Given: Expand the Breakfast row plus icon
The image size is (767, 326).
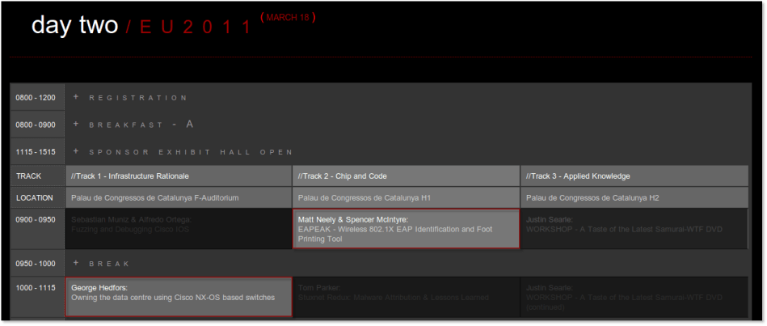Looking at the screenshot, I should tap(76, 124).
